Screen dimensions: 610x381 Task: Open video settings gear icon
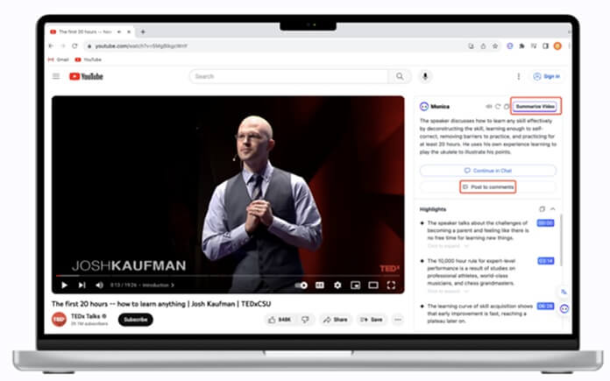click(x=337, y=286)
